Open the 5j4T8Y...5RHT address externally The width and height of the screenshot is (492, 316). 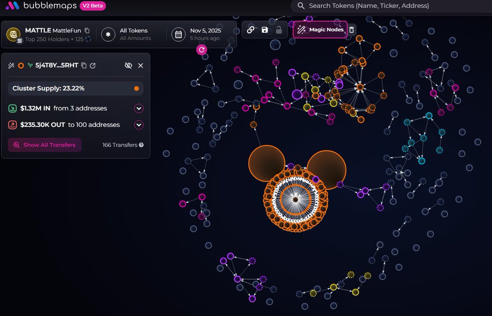[93, 65]
